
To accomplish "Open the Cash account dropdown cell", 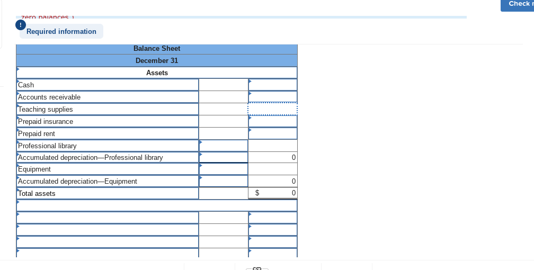I will coord(108,85).
